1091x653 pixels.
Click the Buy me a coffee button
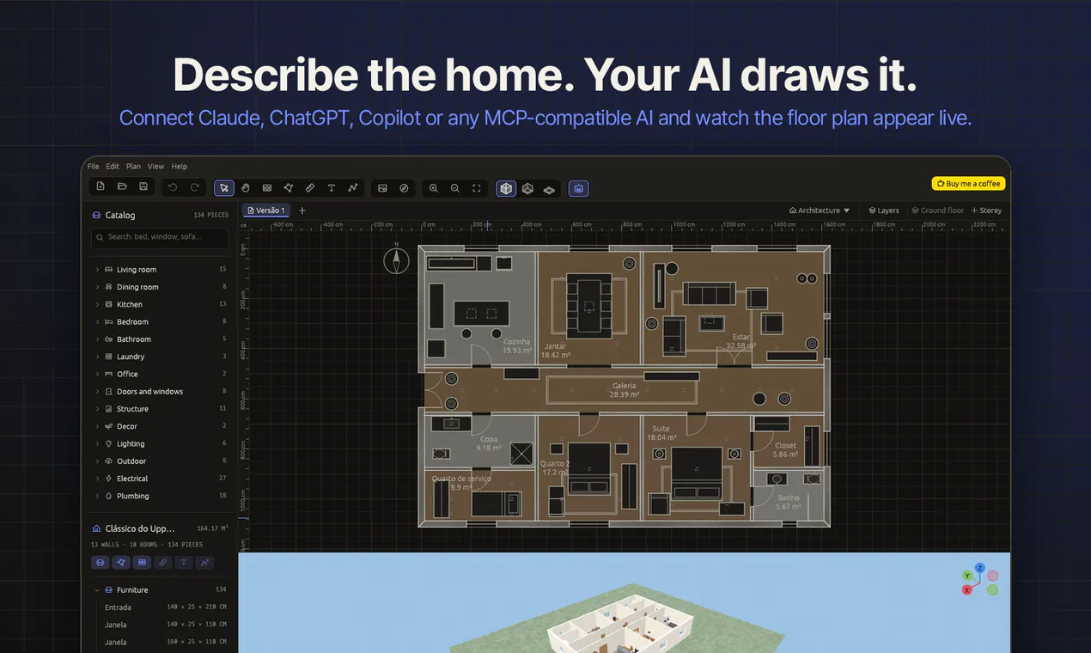(968, 184)
